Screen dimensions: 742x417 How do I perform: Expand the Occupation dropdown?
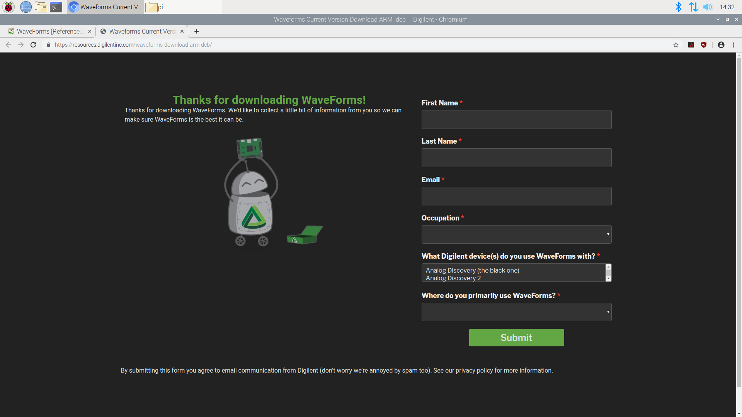point(516,234)
